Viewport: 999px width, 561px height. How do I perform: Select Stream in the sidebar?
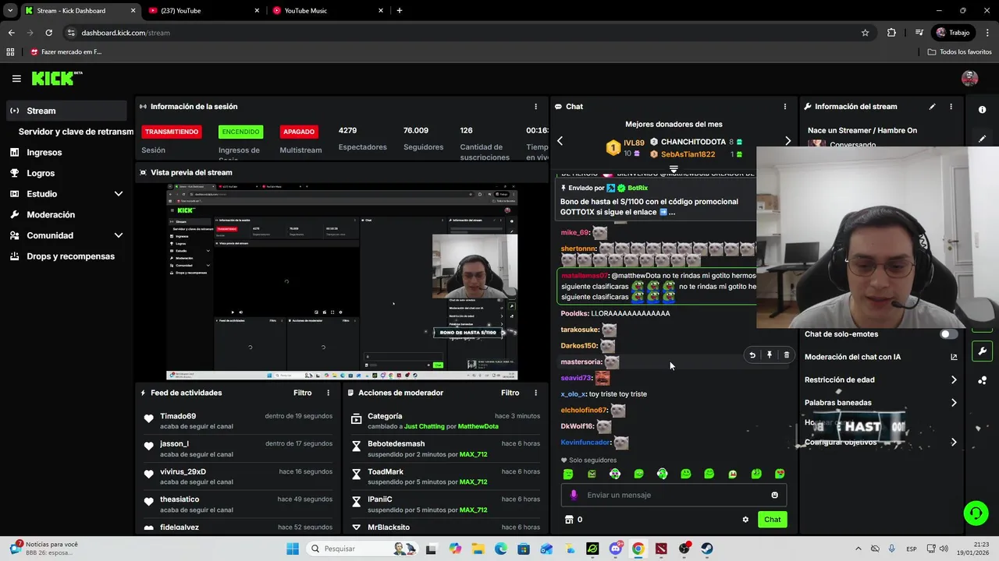click(66, 111)
